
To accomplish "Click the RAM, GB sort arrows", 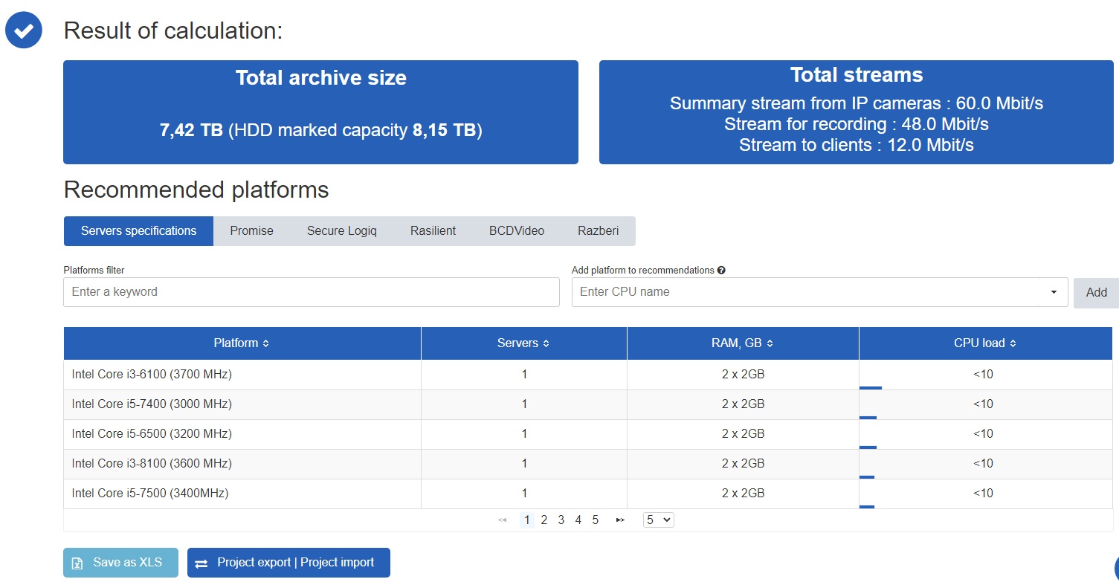I will tap(770, 343).
